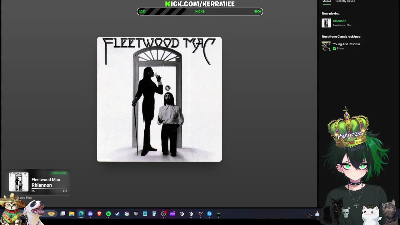Open the purple clapperboard taskbar app

coord(172,214)
